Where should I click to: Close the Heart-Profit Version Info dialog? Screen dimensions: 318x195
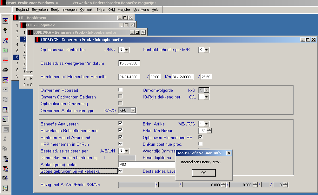[229, 153]
